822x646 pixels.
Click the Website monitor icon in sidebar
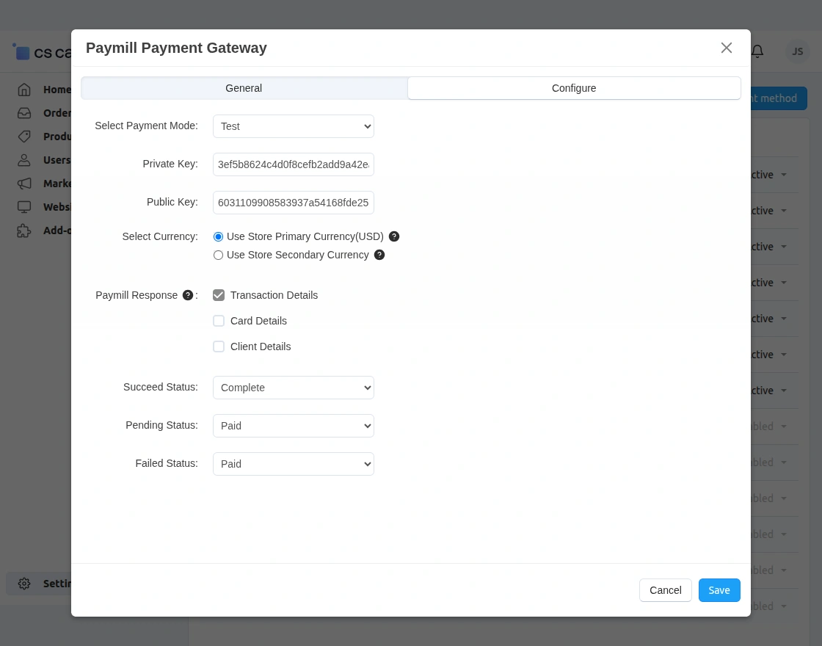24,207
